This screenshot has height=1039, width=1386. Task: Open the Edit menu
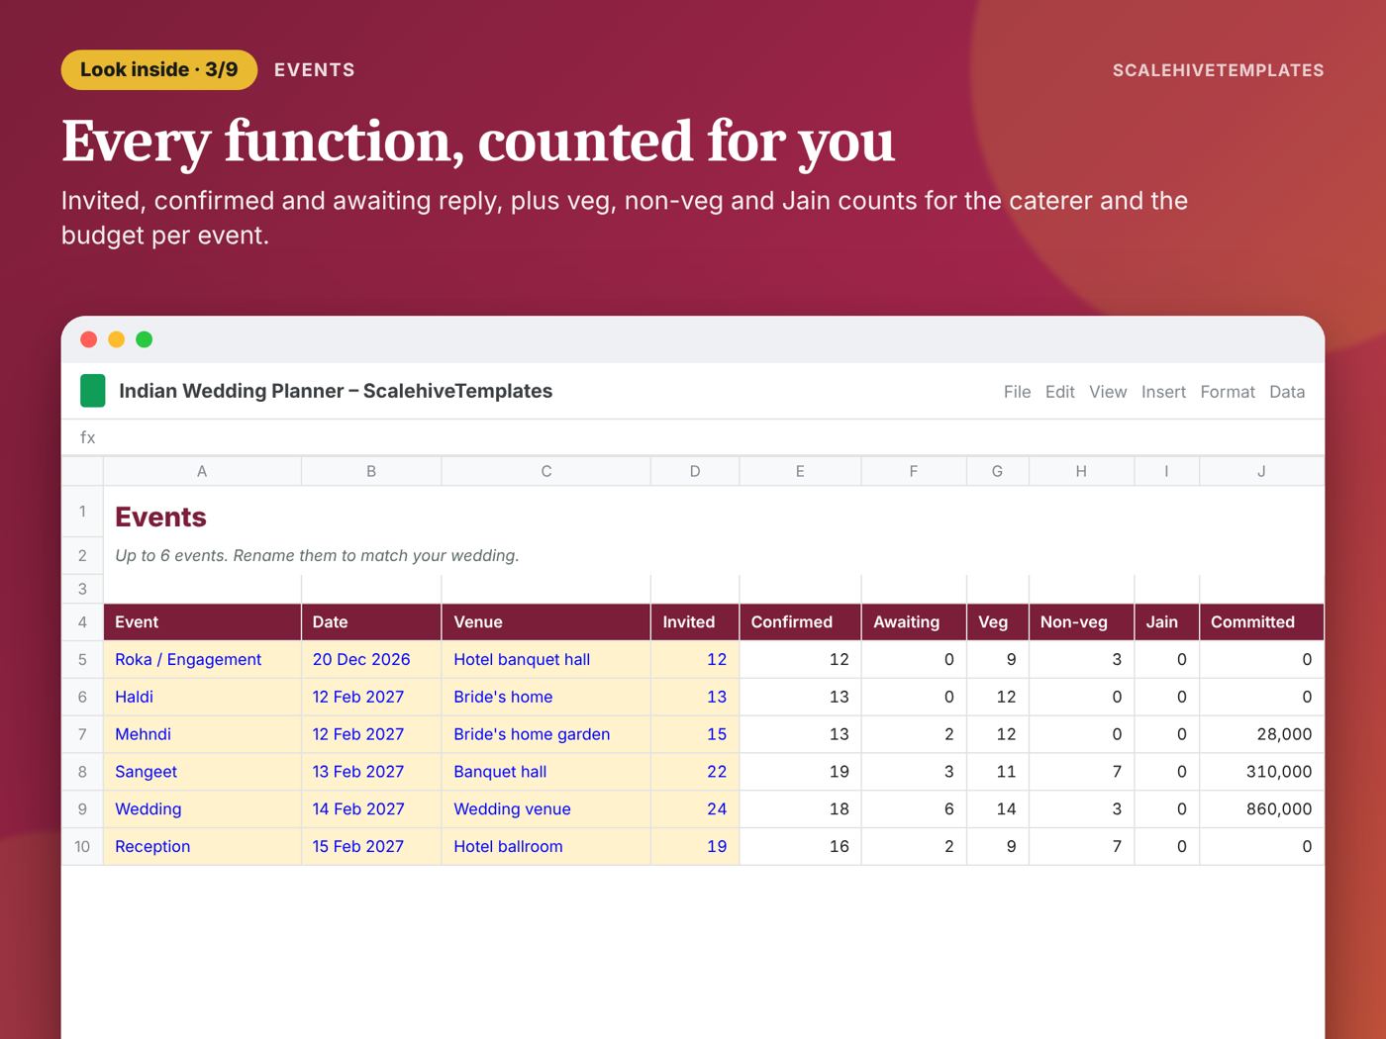click(x=1059, y=392)
